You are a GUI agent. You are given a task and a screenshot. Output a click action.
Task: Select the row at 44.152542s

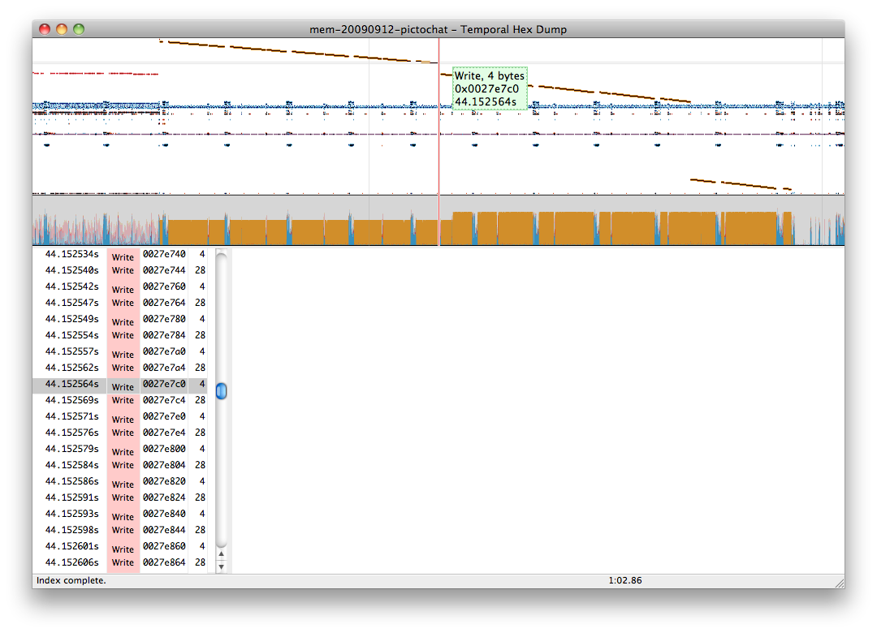coord(119,286)
